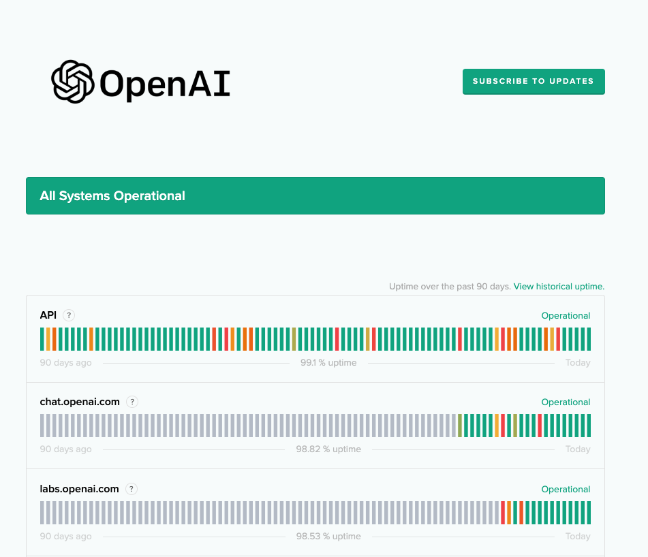Click the 99.1 % uptime label
Screen dimensions: 648x557
pos(328,363)
